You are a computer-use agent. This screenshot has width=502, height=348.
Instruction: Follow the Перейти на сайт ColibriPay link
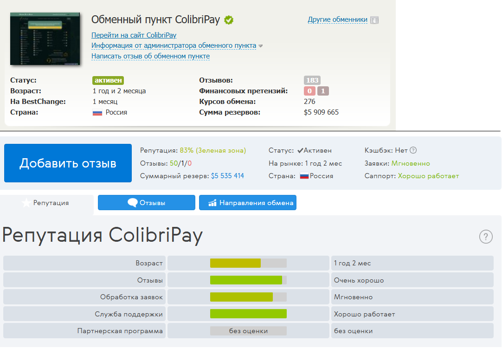(x=134, y=35)
